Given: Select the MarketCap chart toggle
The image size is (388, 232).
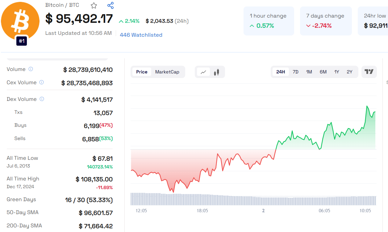Looking at the screenshot, I should tap(167, 72).
